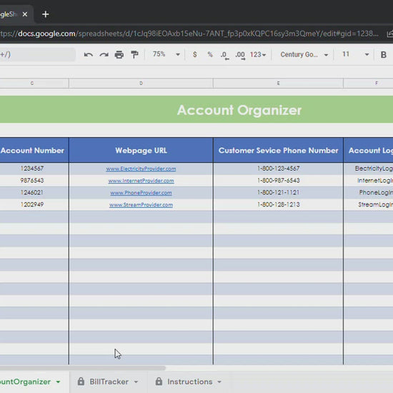
Task: Format as currency with dollar icon
Action: [195, 54]
